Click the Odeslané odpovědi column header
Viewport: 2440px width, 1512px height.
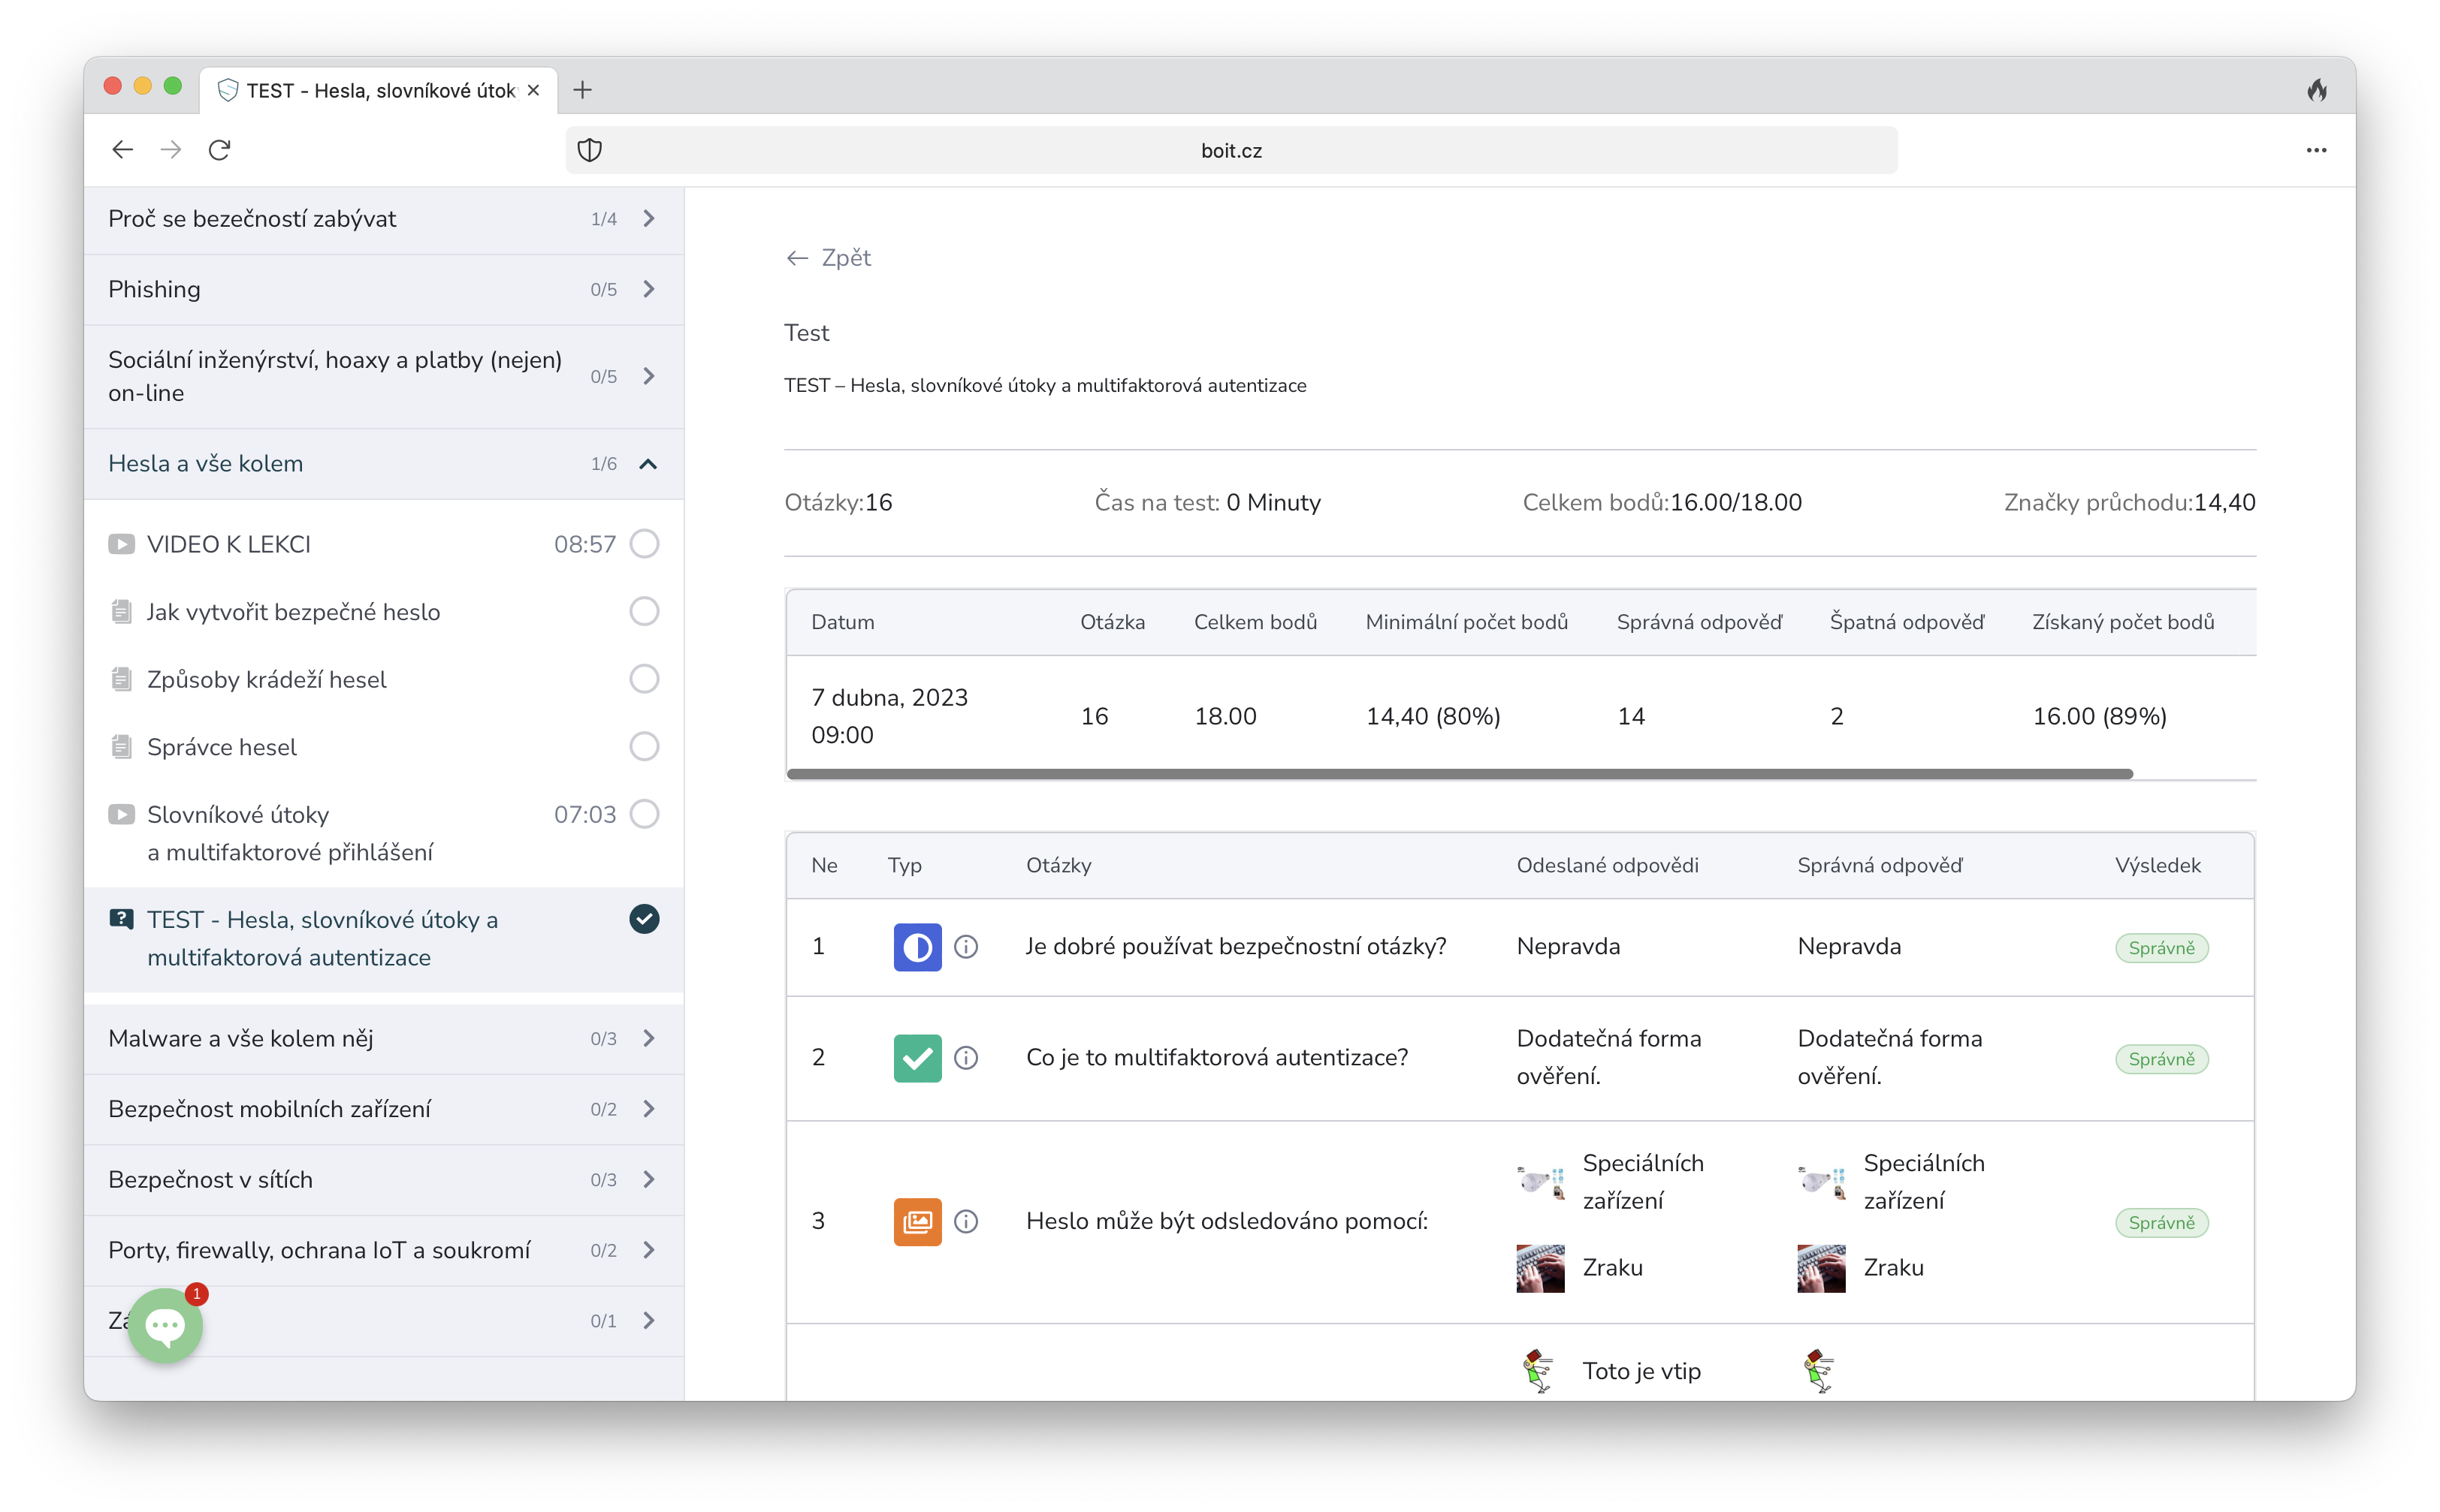pos(1607,866)
